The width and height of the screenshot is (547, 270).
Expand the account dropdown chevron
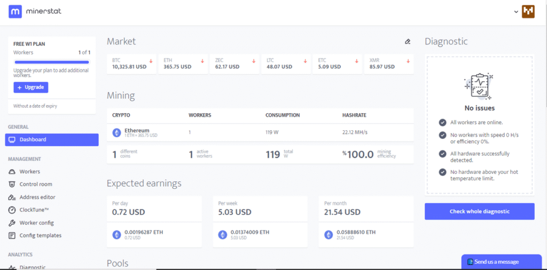pos(516,11)
